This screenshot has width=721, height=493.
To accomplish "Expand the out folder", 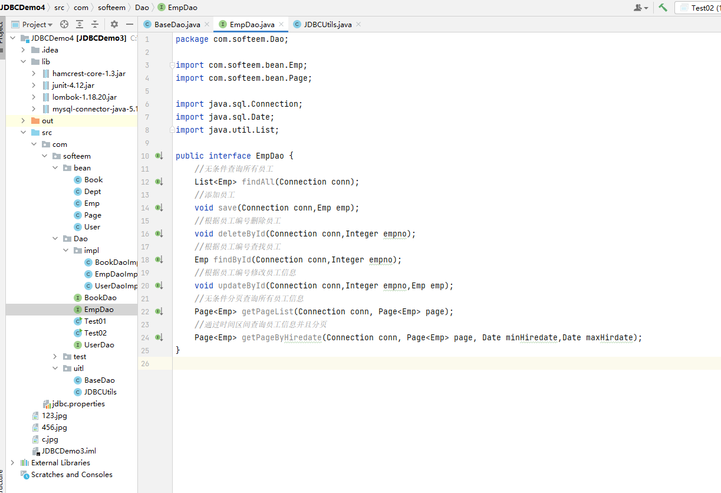I will coord(24,120).
